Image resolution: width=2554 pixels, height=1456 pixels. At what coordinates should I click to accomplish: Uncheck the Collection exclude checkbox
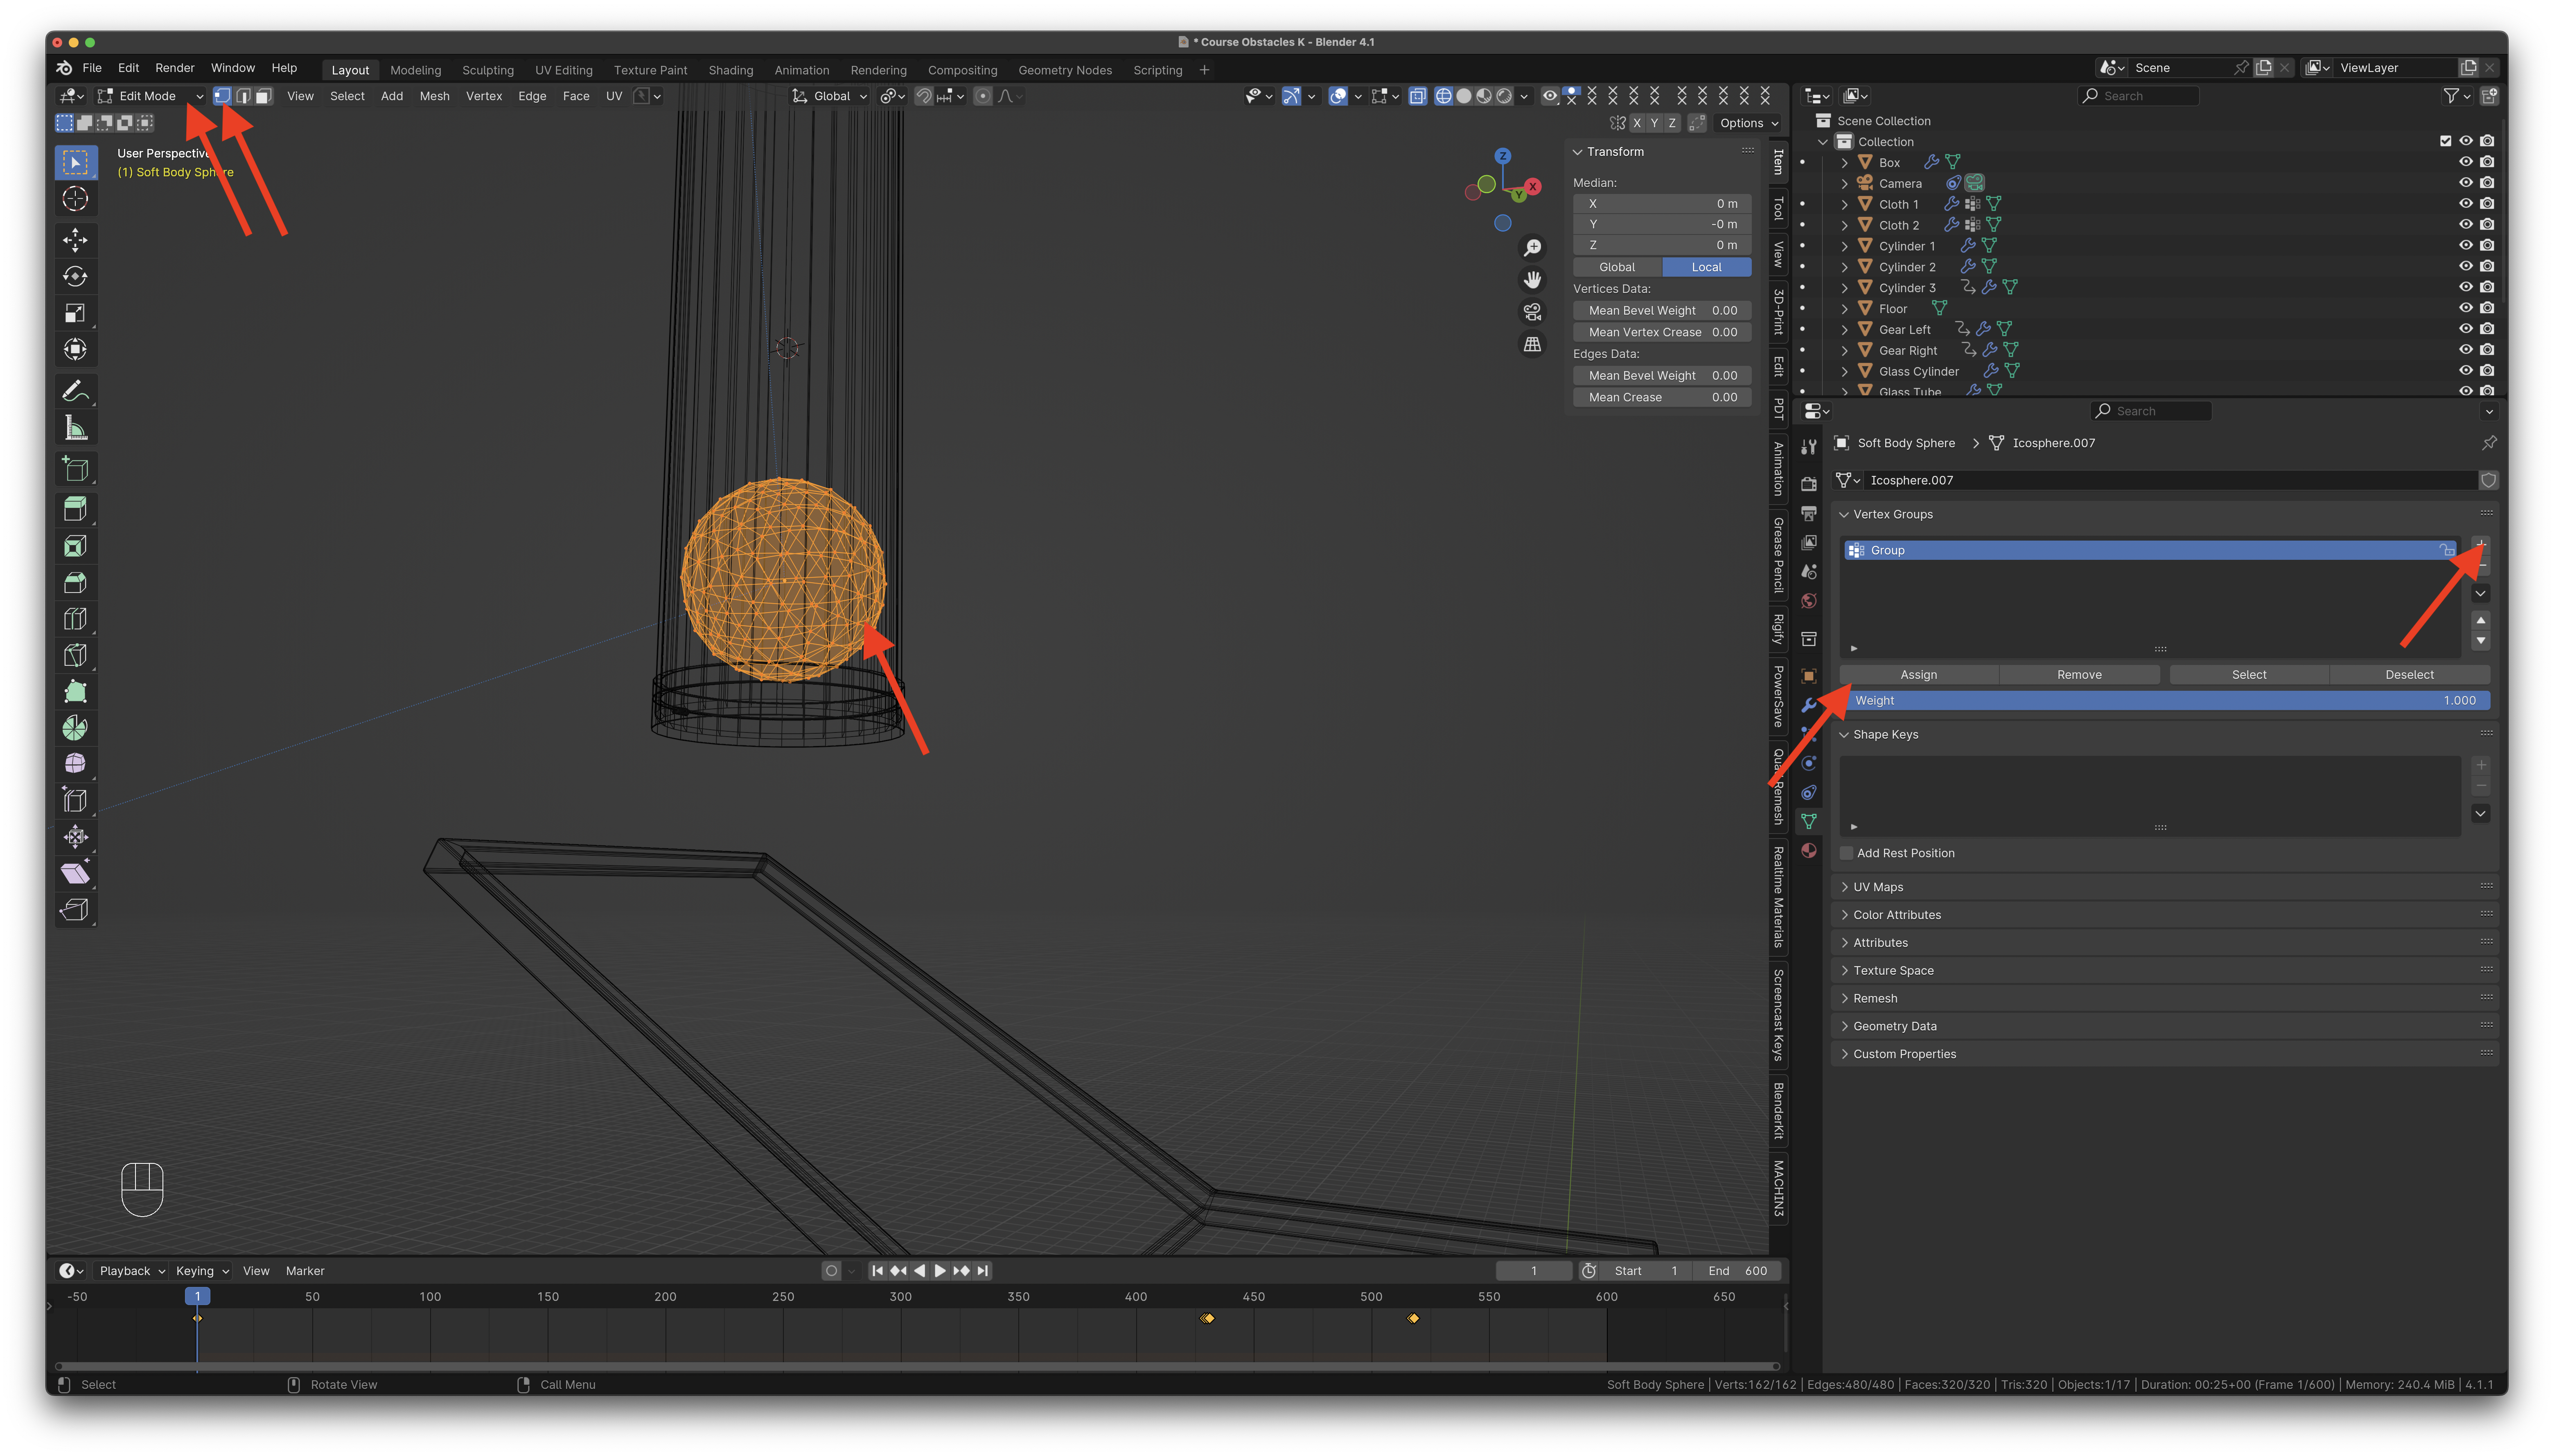click(x=2445, y=141)
